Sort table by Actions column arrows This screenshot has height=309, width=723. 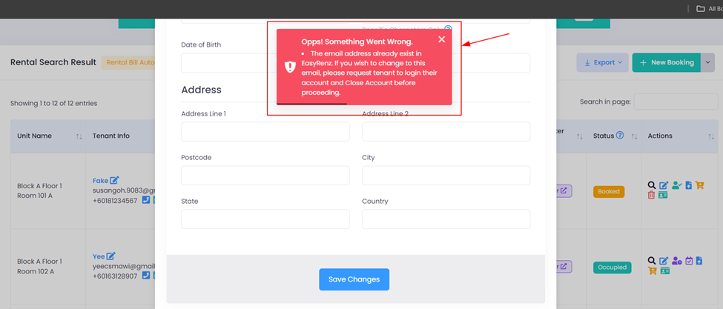710,136
